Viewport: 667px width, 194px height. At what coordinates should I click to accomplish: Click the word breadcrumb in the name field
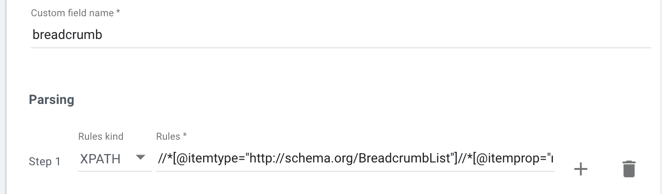67,35
